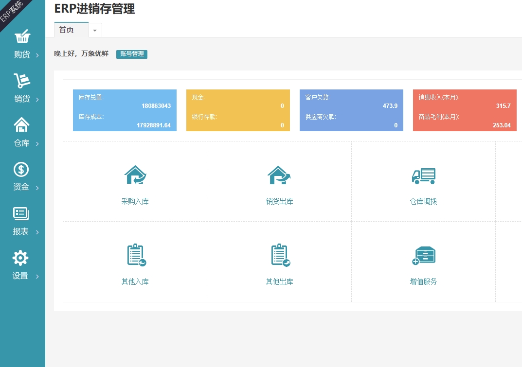Image resolution: width=522 pixels, height=367 pixels.
Task: Click the 采购入库 text link
Action: coord(135,201)
